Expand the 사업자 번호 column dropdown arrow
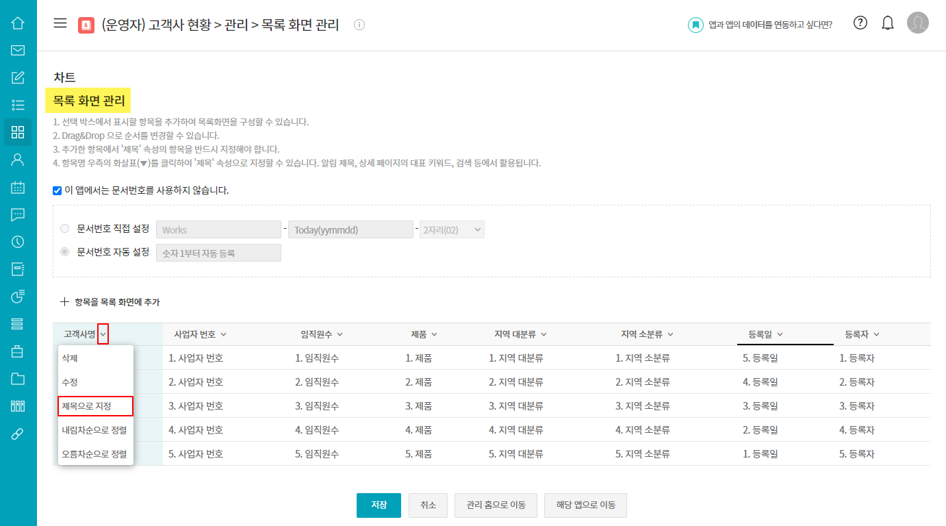 223,334
